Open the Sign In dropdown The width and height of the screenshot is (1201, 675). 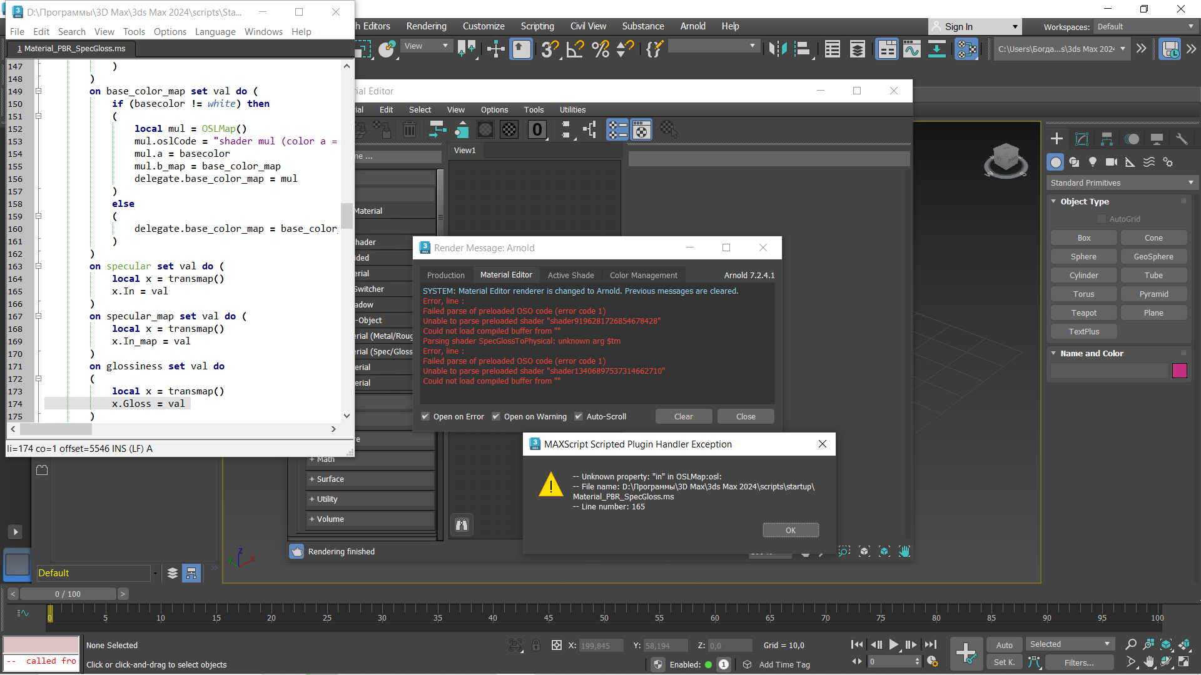[975, 26]
